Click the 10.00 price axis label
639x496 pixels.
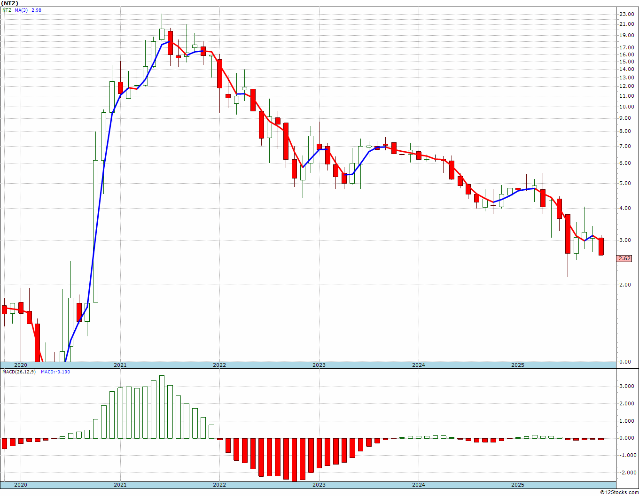tap(627, 107)
